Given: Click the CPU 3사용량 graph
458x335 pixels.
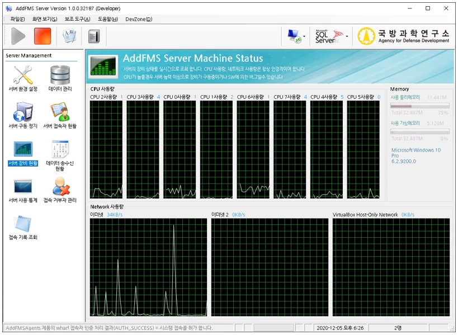Looking at the screenshot, I should point(143,149).
